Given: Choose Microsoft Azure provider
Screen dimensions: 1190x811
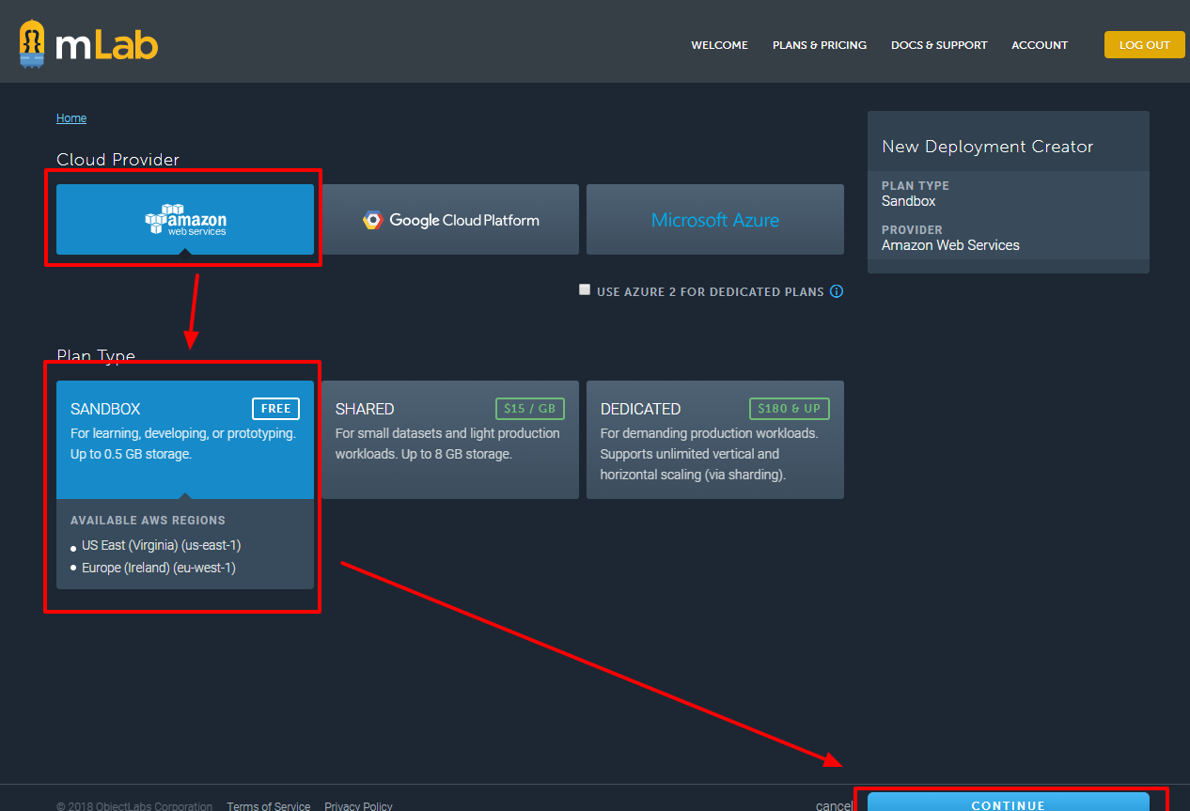Looking at the screenshot, I should [x=715, y=219].
